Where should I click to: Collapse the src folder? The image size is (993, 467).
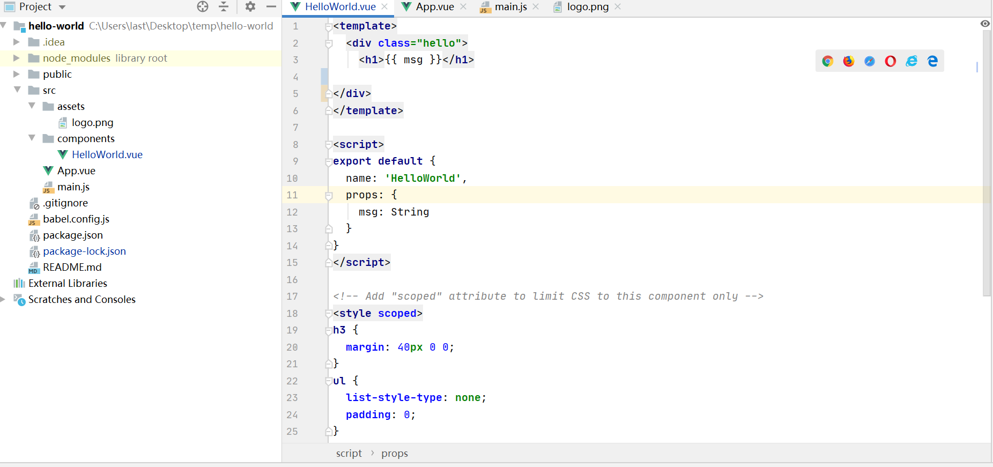click(x=17, y=90)
